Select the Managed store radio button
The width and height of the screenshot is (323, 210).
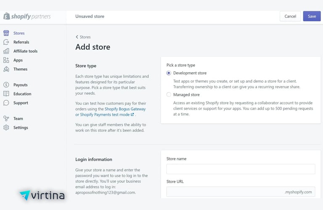tap(169, 94)
